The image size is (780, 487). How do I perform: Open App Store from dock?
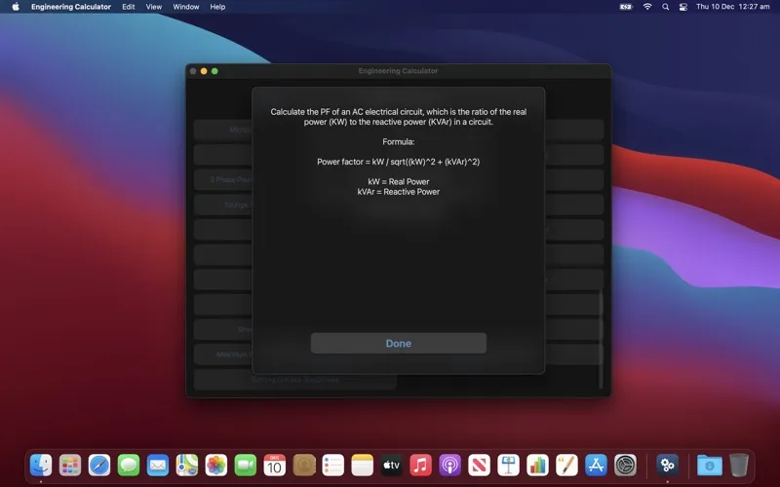pos(597,465)
